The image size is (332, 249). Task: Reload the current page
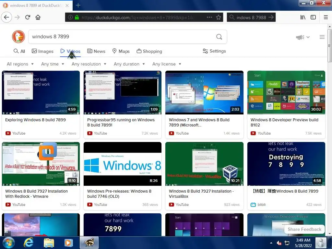(28, 17)
